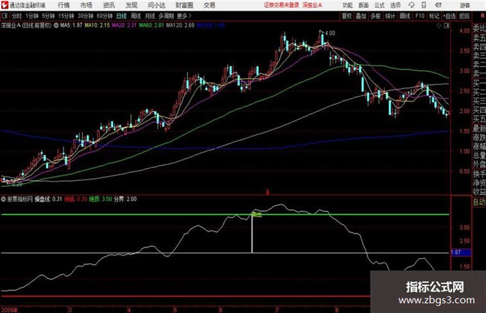The image size is (486, 313).
Task: Switch to 分时 chart period
Action: pyautogui.click(x=17, y=16)
